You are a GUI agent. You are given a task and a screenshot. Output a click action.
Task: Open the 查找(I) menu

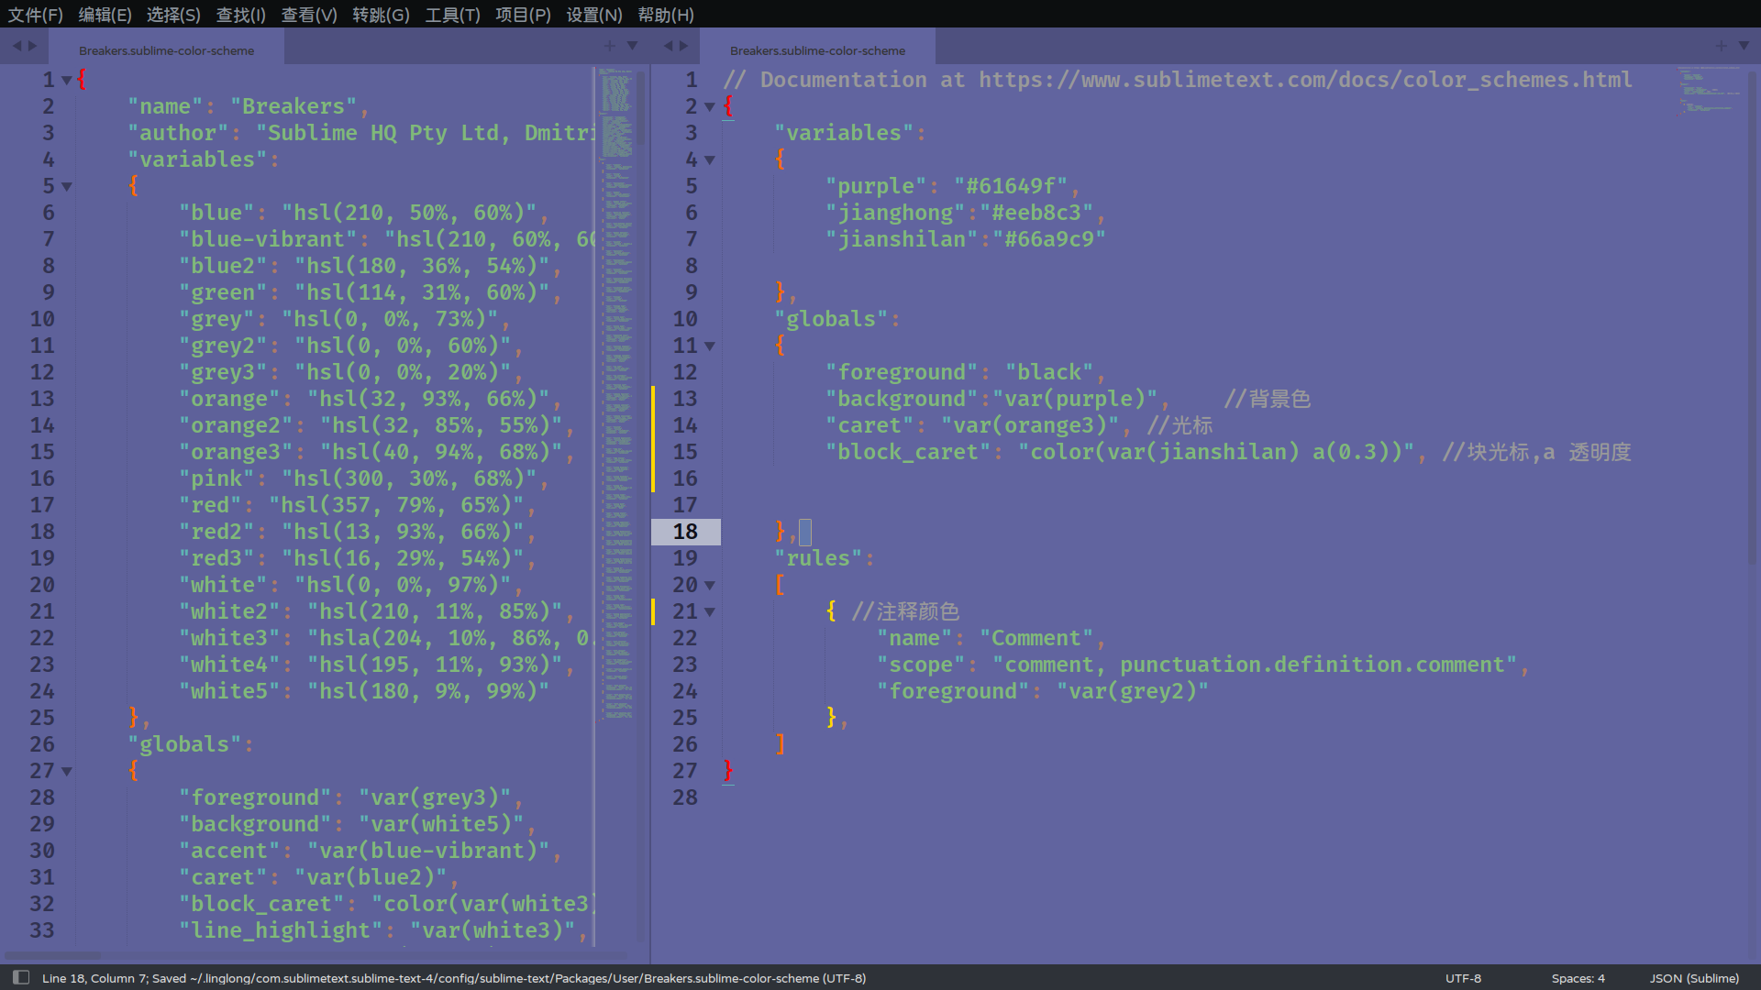point(240,15)
